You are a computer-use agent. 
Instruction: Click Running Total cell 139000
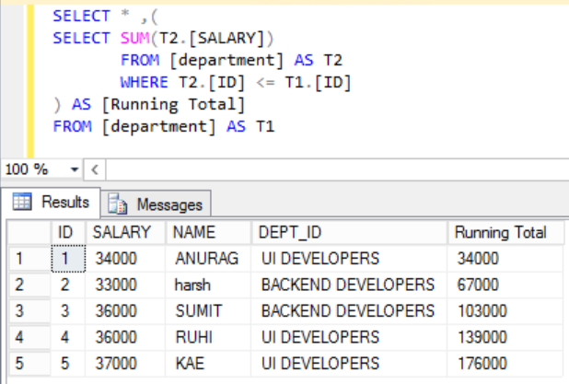click(x=505, y=337)
